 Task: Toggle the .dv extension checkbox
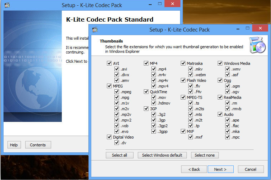[116, 143]
